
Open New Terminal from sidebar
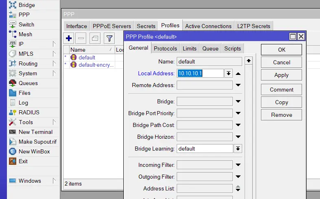click(35, 132)
